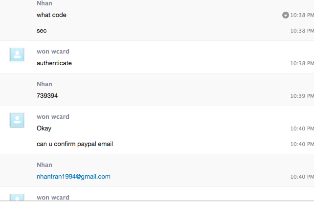The height and width of the screenshot is (202, 314).
Task: Click sender name 'Nhan' above 739394
Action: 45,84
